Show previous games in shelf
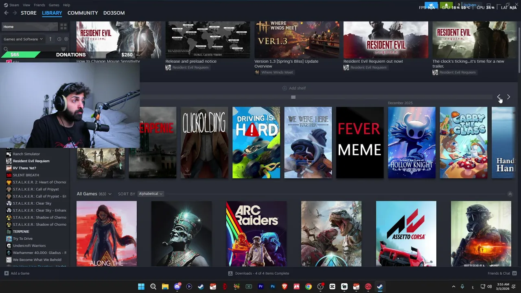Image resolution: width=521 pixels, height=293 pixels. click(x=499, y=97)
